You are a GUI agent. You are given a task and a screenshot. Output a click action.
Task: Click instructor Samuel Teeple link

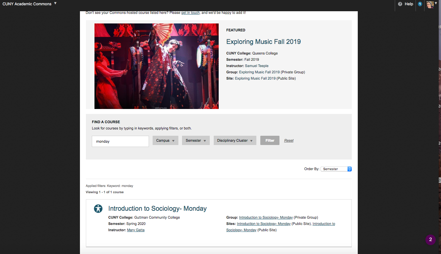256,66
